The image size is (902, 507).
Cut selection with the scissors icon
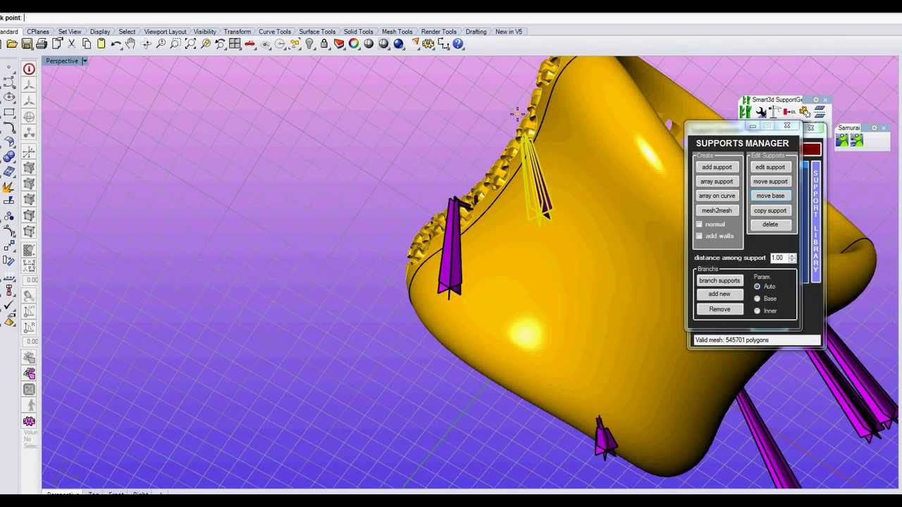pos(71,44)
